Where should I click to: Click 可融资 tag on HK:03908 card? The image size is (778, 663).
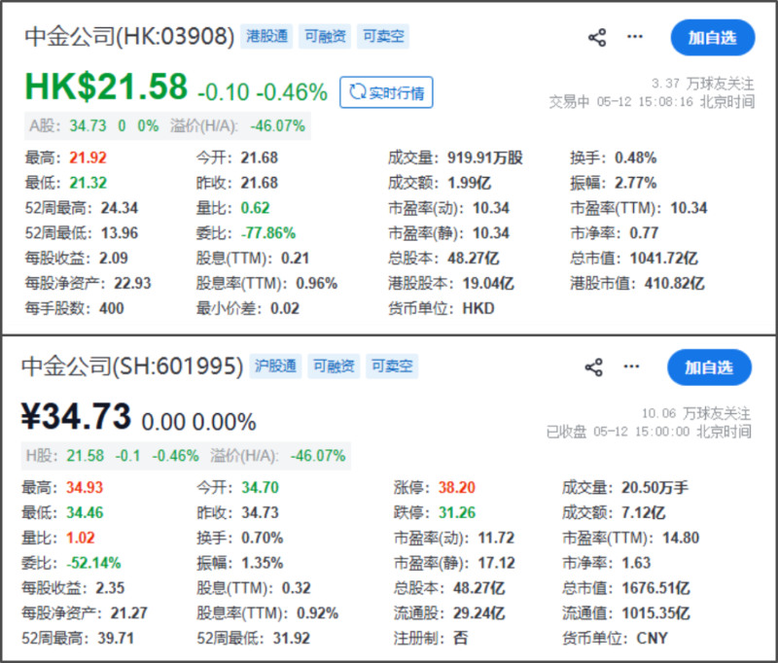click(325, 36)
